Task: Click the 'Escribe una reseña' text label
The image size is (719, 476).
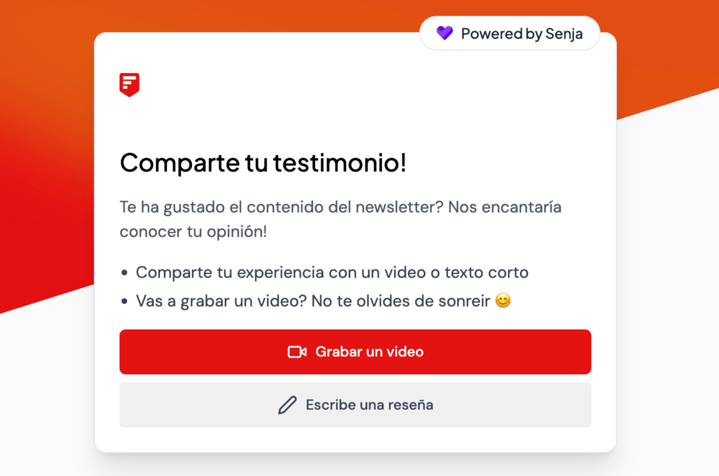Action: tap(370, 405)
